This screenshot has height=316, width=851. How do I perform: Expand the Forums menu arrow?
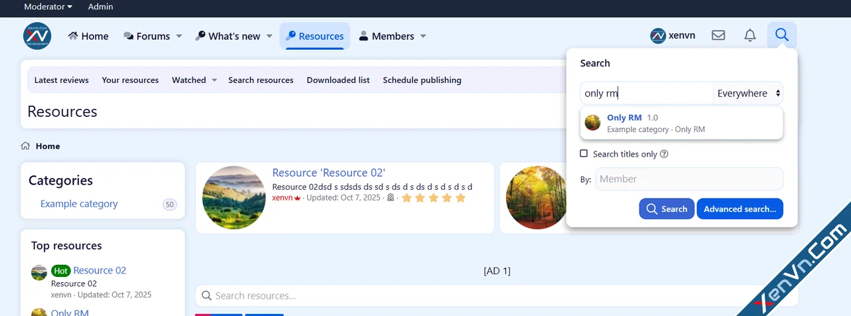coord(179,37)
